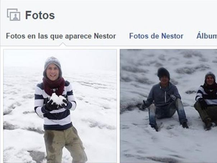Switch to the Fotos de Nestor tab

[156, 36]
